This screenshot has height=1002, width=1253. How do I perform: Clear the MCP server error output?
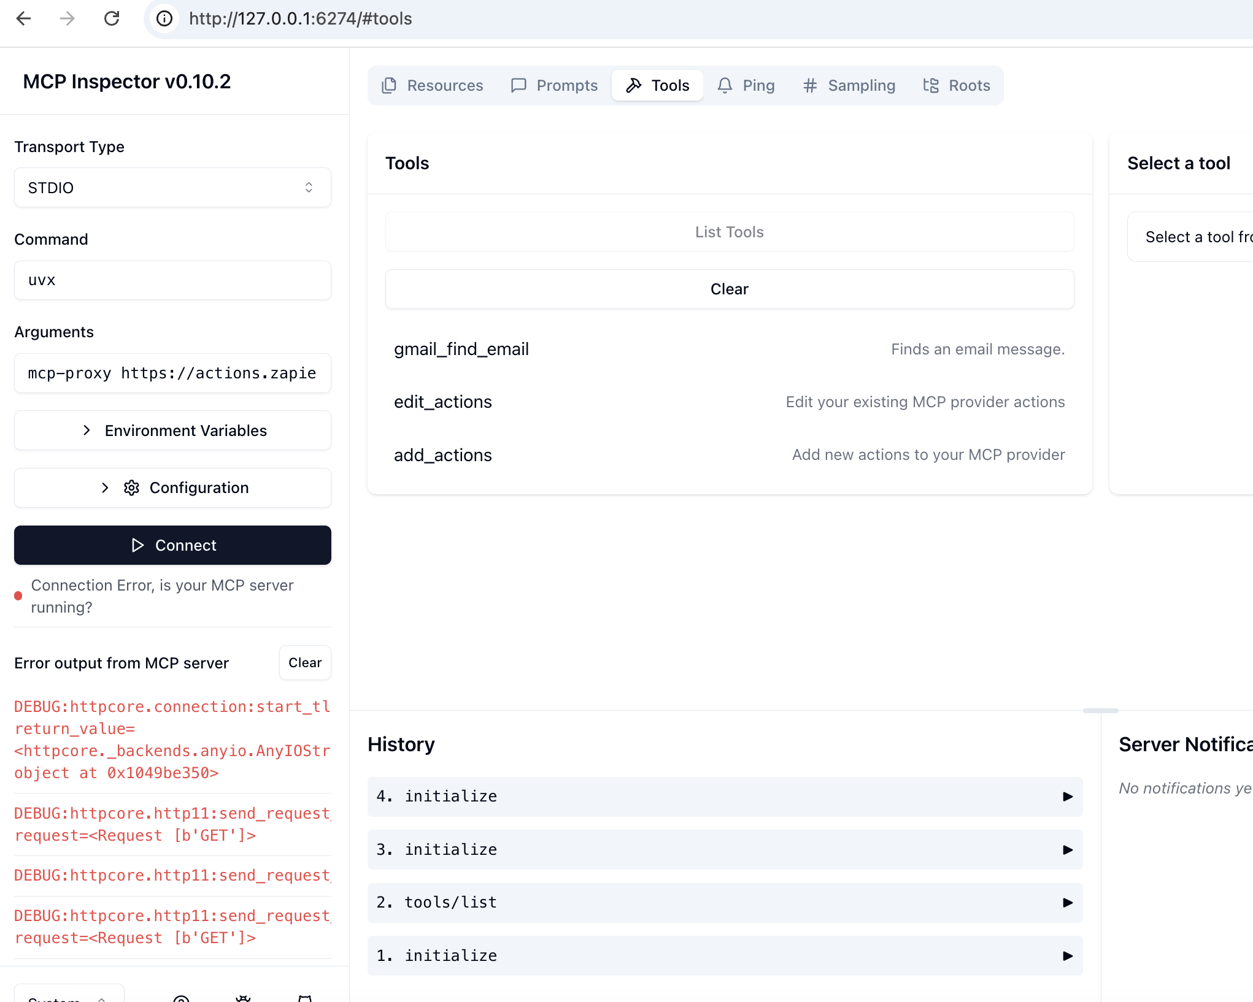tap(305, 663)
